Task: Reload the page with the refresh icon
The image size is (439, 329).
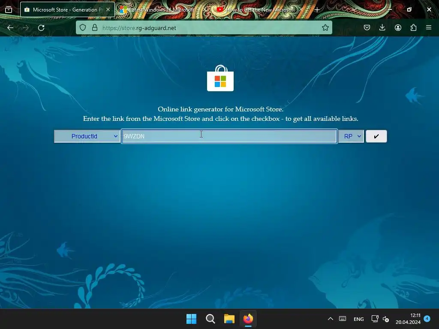Action: tap(41, 28)
